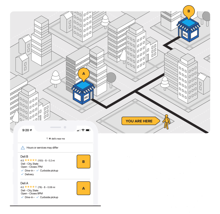Tap the battery status icon
The height and width of the screenshot is (214, 220).
point(88,130)
